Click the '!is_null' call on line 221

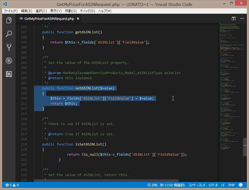[90, 155]
